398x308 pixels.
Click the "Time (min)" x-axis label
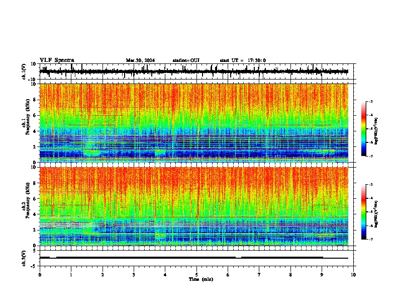tap(201, 279)
